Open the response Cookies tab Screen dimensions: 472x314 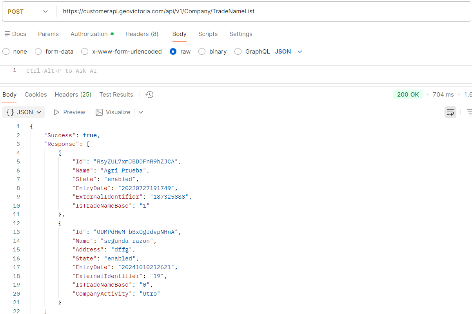point(36,95)
